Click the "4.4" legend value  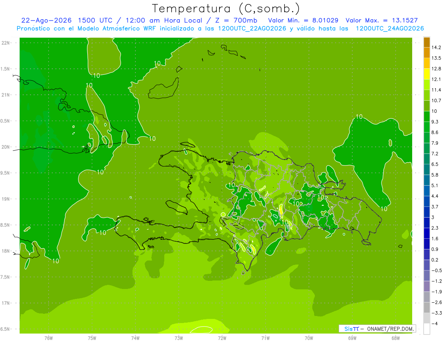click(435, 196)
